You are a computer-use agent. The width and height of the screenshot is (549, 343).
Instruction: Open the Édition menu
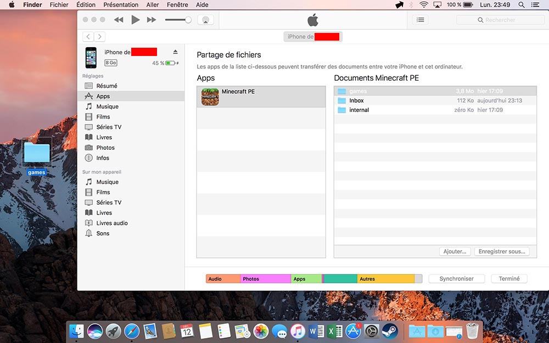pyautogui.click(x=86, y=4)
